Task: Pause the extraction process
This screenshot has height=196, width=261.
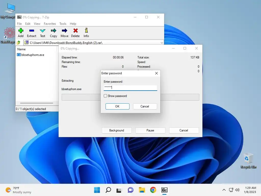Action: coord(150,130)
